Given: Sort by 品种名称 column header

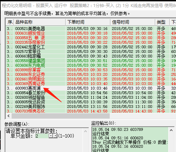Looking at the screenshot, I should [x=40, y=22].
